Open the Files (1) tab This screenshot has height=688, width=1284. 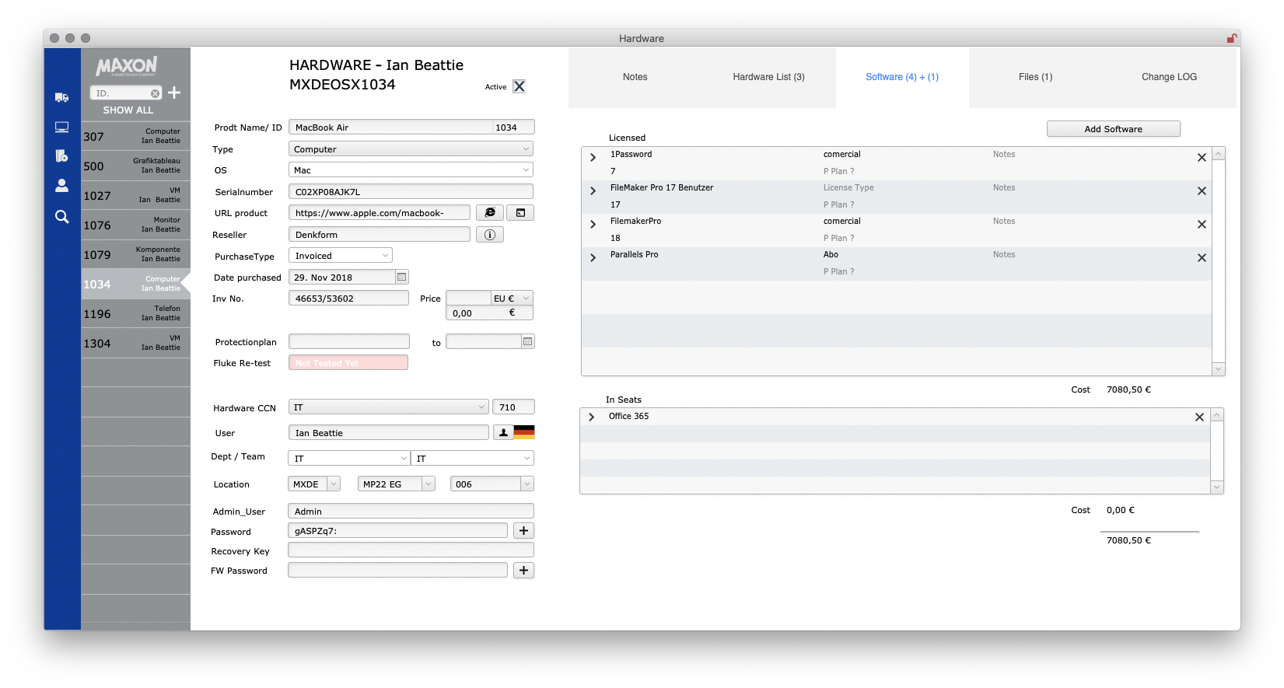coord(1035,77)
